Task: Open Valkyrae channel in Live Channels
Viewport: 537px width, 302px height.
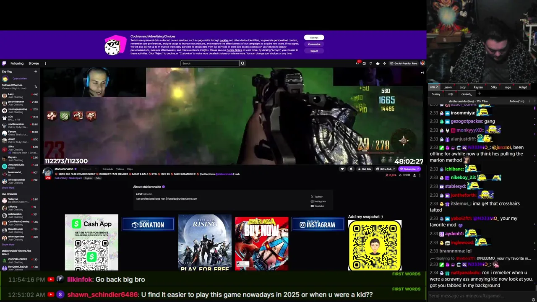Action: [x=20, y=200]
